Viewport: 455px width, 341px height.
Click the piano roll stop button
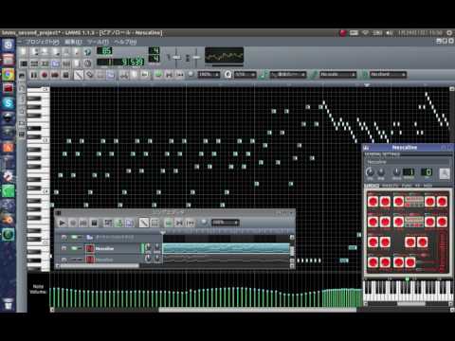coord(65,75)
